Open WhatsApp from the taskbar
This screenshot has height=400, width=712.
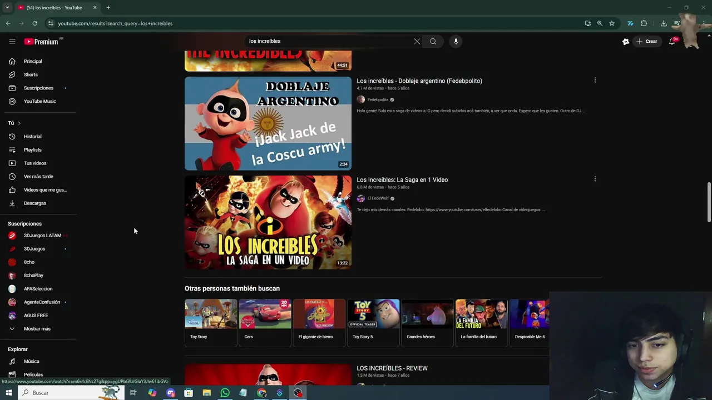225,393
